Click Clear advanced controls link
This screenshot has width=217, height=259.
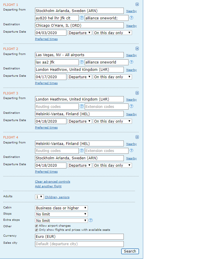53,181
